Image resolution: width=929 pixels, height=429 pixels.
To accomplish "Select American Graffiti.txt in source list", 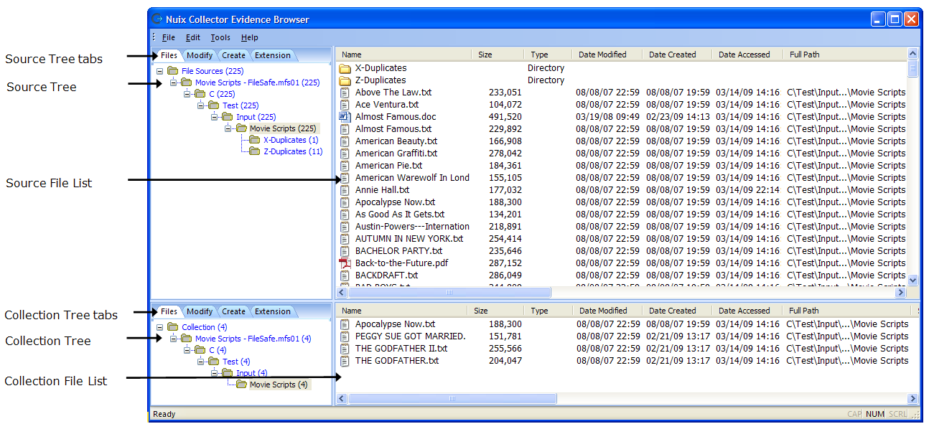I will pyautogui.click(x=396, y=154).
